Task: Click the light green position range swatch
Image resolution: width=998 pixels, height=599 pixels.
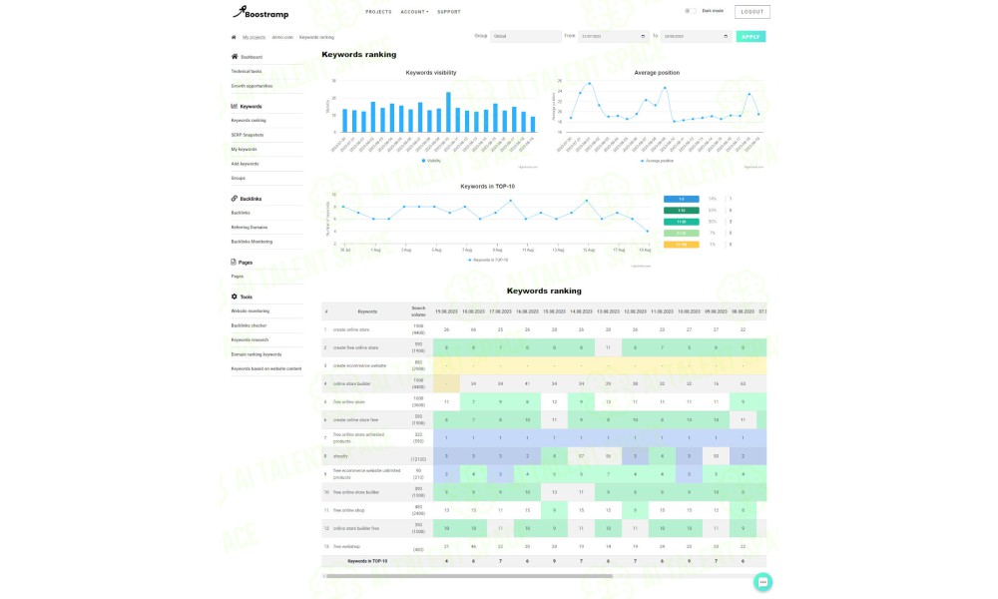Action: (x=681, y=233)
